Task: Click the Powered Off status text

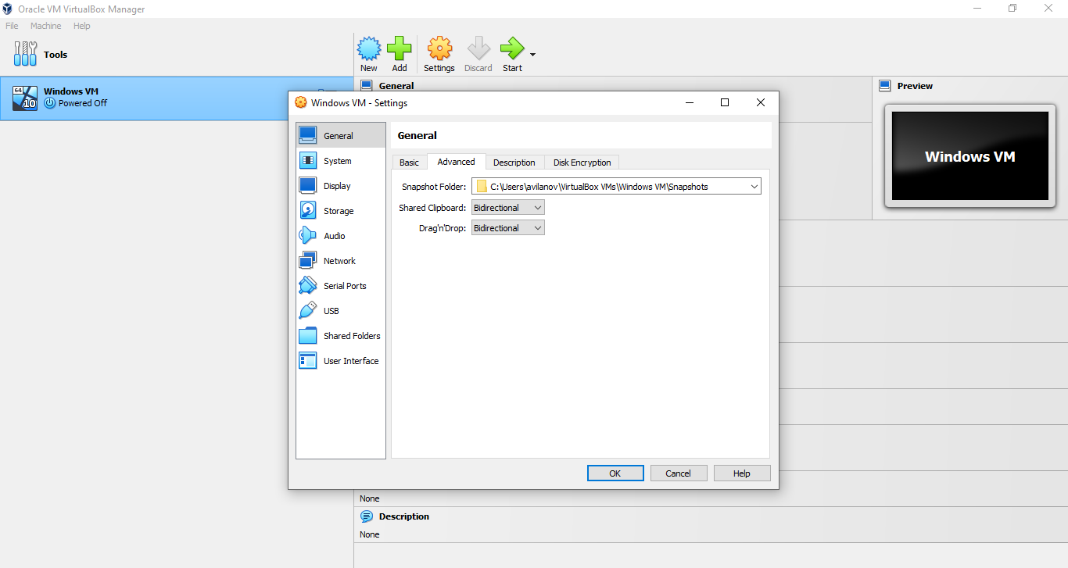Action: click(x=83, y=103)
